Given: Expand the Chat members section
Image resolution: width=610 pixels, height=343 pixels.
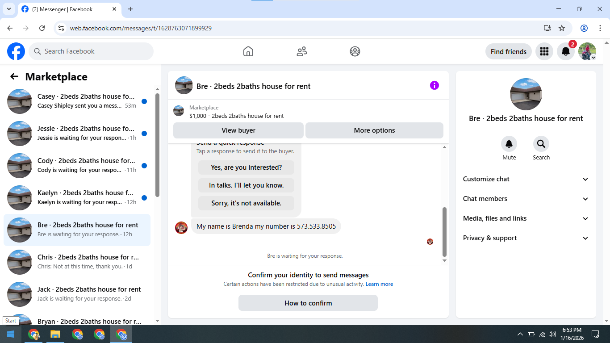Looking at the screenshot, I should pyautogui.click(x=526, y=199).
